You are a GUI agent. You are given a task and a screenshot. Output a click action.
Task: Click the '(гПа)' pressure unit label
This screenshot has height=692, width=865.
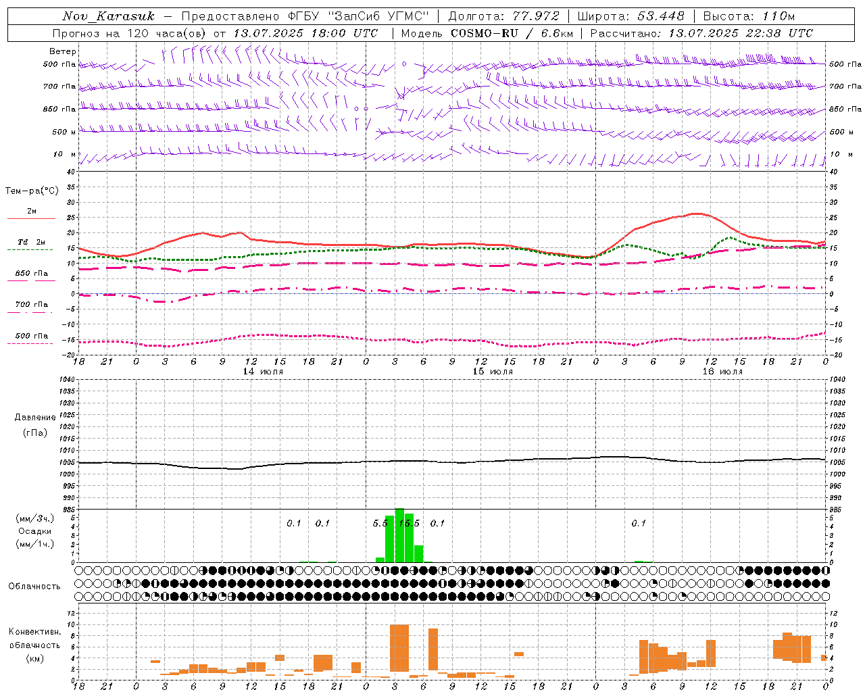click(x=35, y=433)
